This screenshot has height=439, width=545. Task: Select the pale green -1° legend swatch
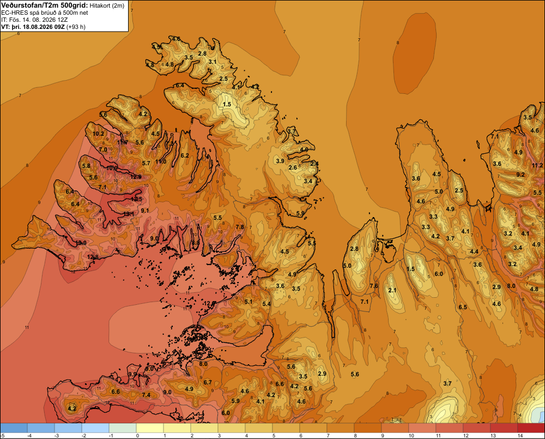[x=123, y=428]
